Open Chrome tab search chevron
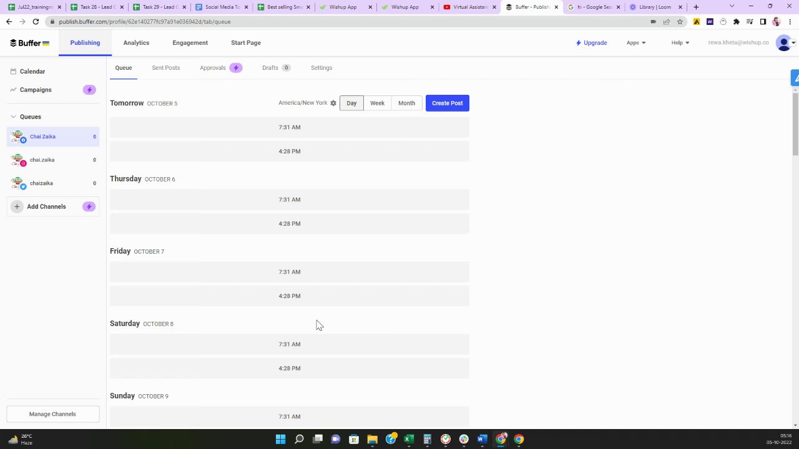Screen dimensions: 799x449 (732, 7)
